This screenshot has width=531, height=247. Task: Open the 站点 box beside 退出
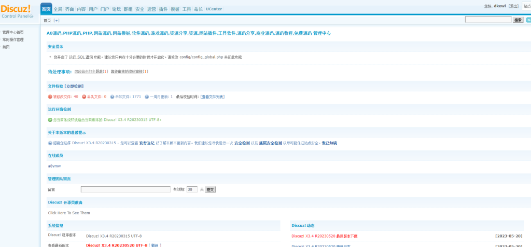527,6
